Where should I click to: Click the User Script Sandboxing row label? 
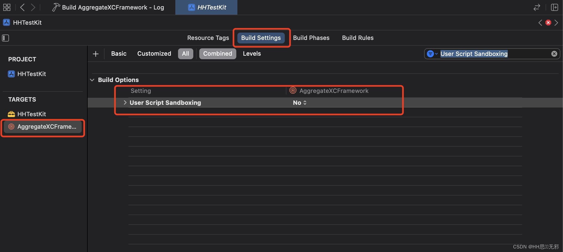[x=165, y=103]
